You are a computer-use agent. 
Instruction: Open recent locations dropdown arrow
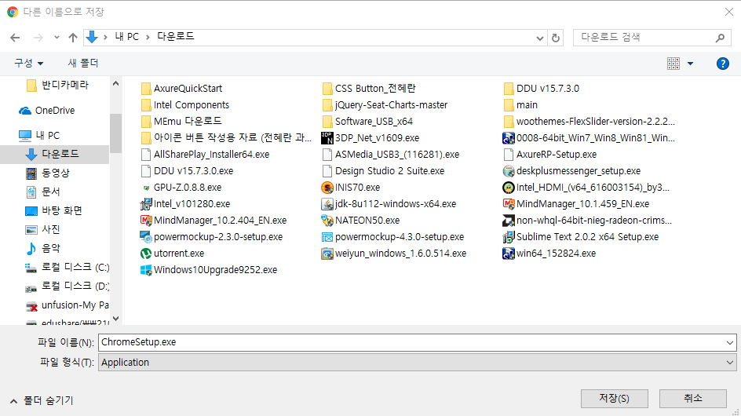coord(57,38)
